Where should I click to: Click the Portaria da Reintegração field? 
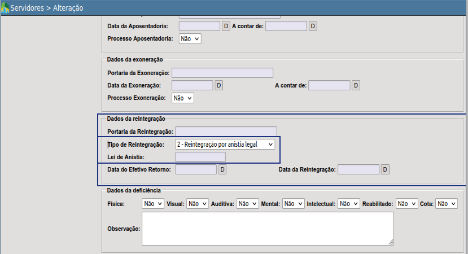click(226, 132)
